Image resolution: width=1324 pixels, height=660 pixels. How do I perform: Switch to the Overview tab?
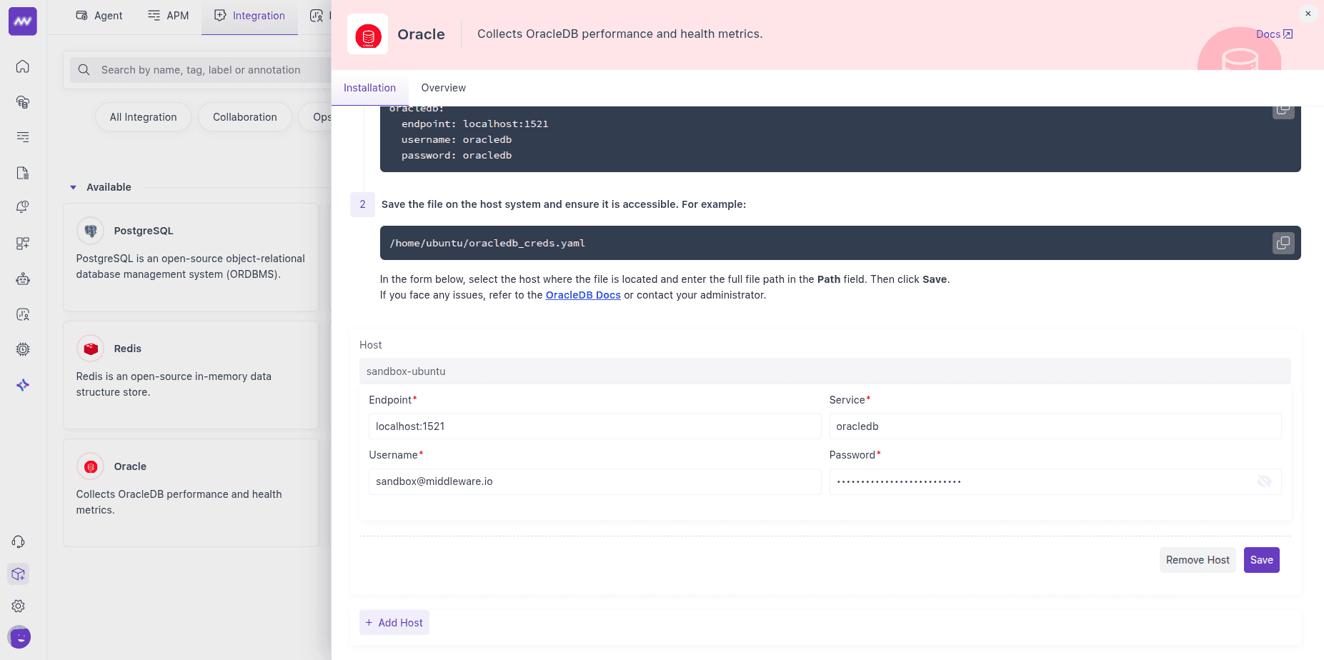tap(443, 87)
